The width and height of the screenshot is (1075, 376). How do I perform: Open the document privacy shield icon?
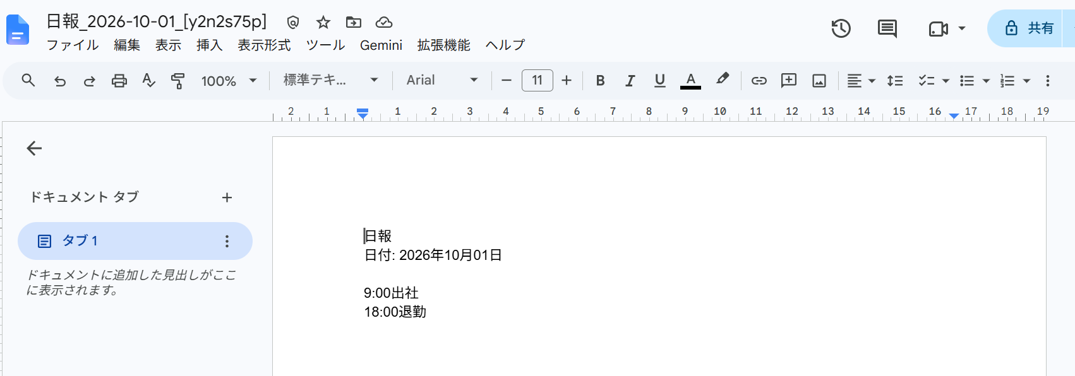tap(293, 23)
